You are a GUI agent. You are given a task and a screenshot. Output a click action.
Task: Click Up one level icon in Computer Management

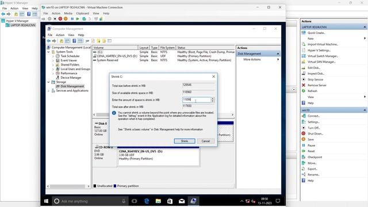coord(62,41)
